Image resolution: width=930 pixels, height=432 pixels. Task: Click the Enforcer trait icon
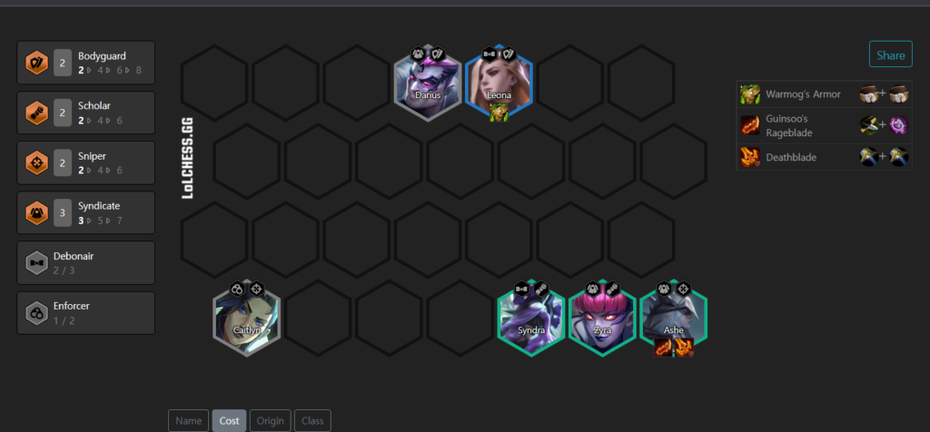pyautogui.click(x=36, y=313)
